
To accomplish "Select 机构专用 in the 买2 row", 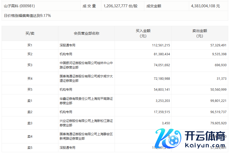I will (x=66, y=54).
